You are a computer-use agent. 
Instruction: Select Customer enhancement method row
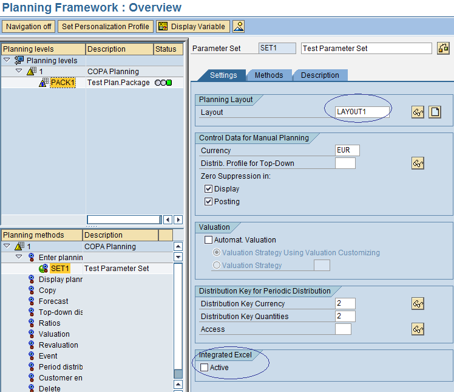[x=61, y=378]
